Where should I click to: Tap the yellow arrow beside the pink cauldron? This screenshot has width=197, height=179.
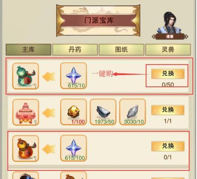point(49,113)
